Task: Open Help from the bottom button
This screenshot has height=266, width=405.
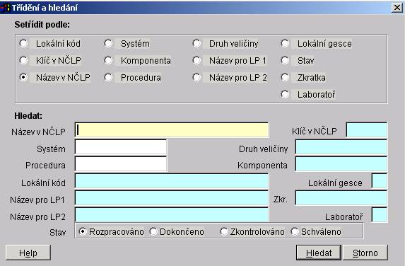Action: click(x=28, y=253)
